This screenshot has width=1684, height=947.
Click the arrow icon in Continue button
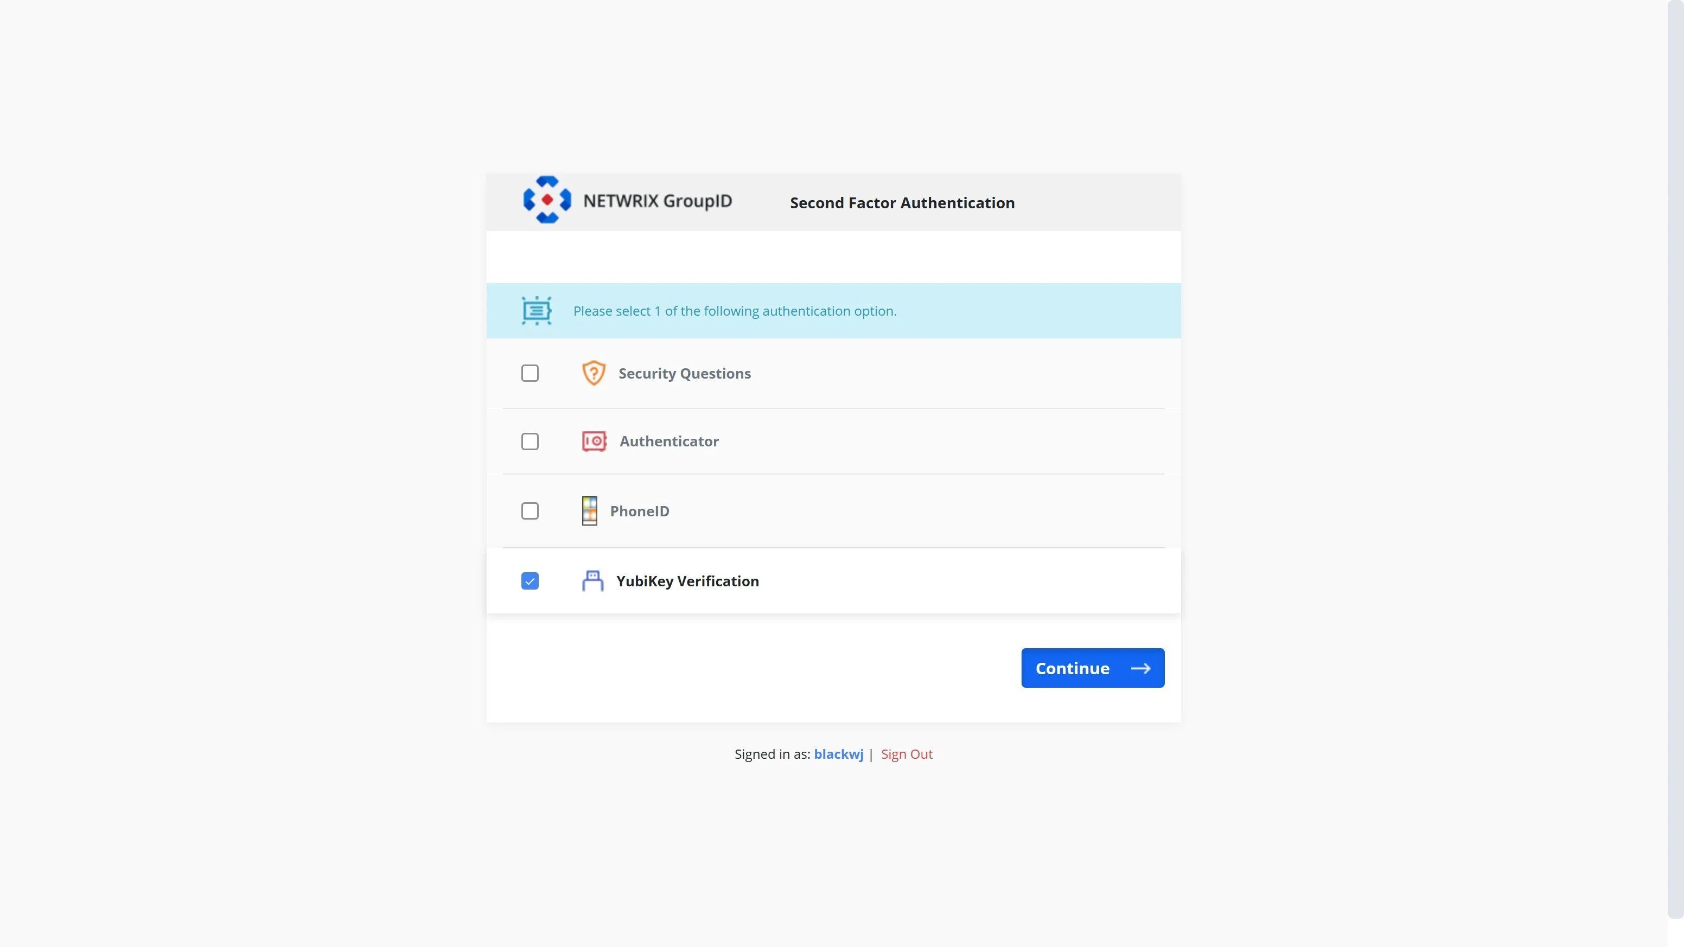pos(1140,668)
